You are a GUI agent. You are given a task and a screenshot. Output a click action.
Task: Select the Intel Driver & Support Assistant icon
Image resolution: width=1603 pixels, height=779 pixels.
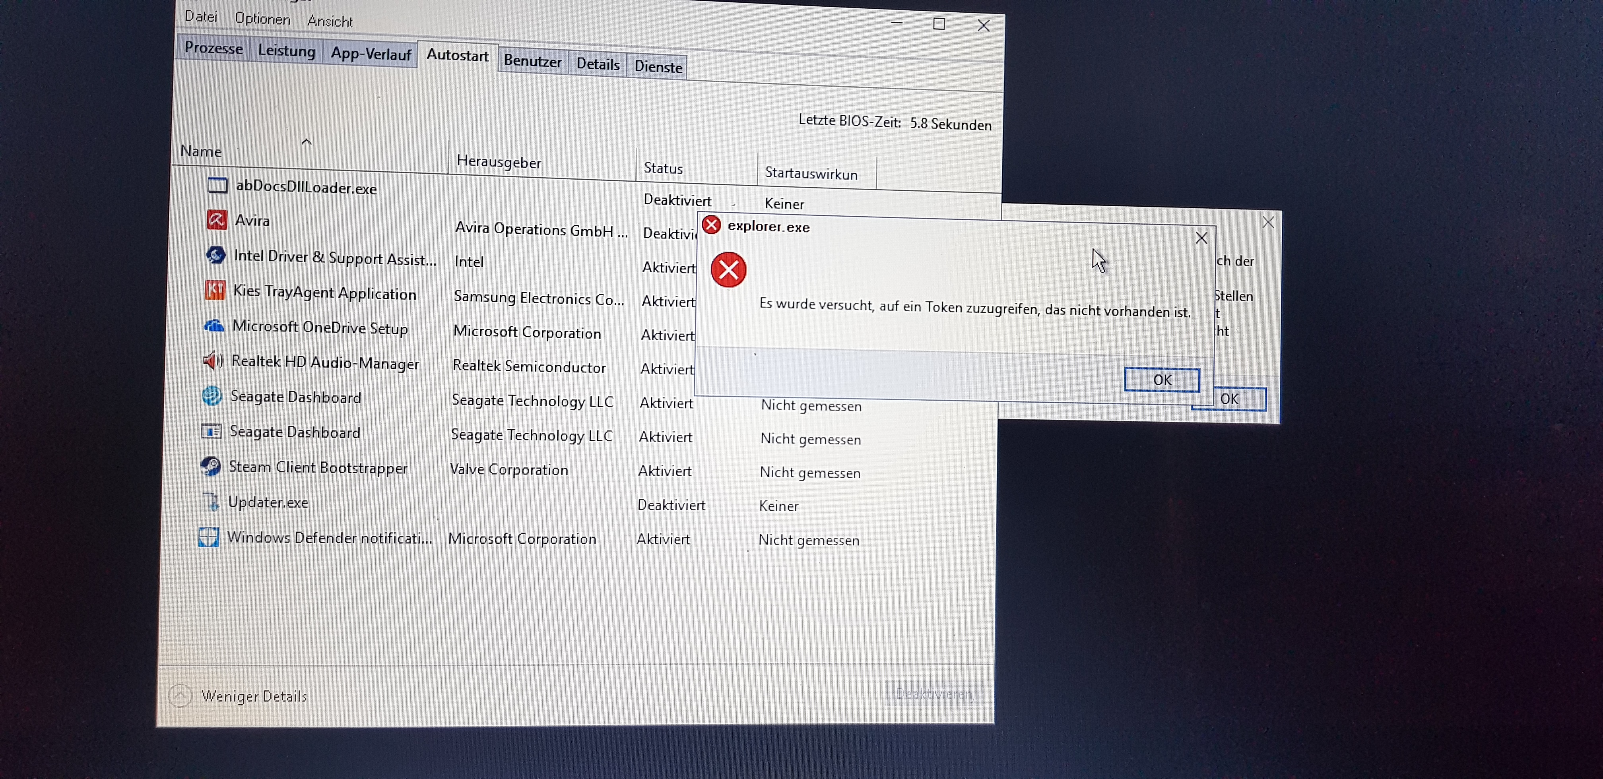point(215,255)
